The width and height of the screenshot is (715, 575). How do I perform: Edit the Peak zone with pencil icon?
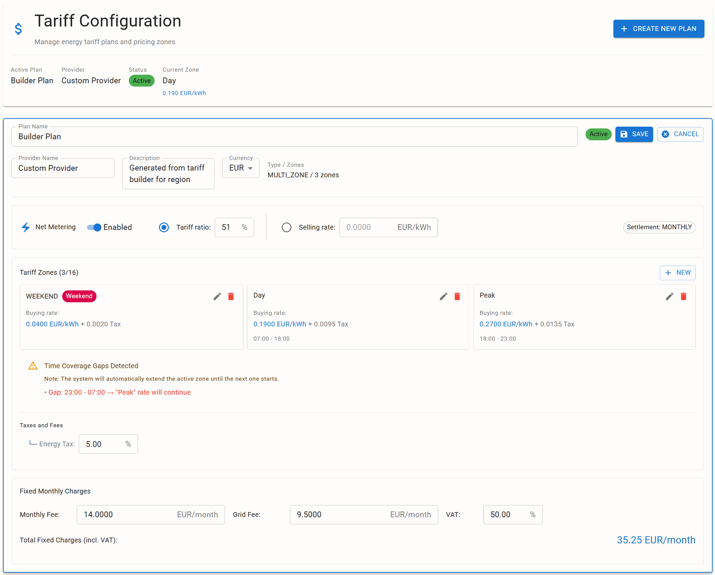pyautogui.click(x=669, y=296)
